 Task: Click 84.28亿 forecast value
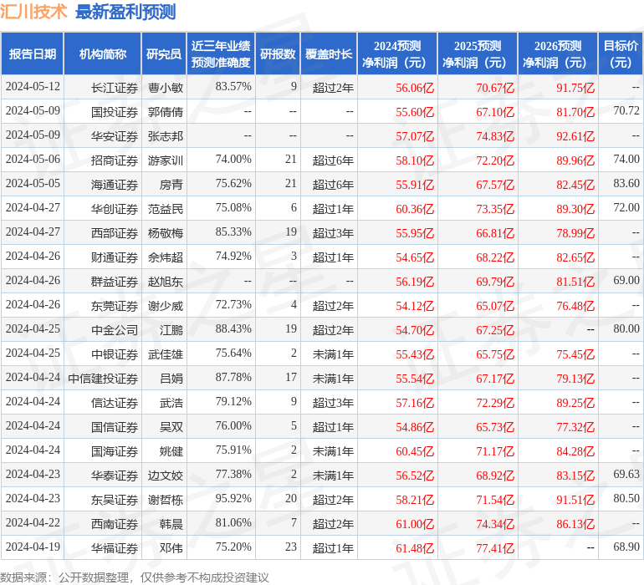pos(575,451)
